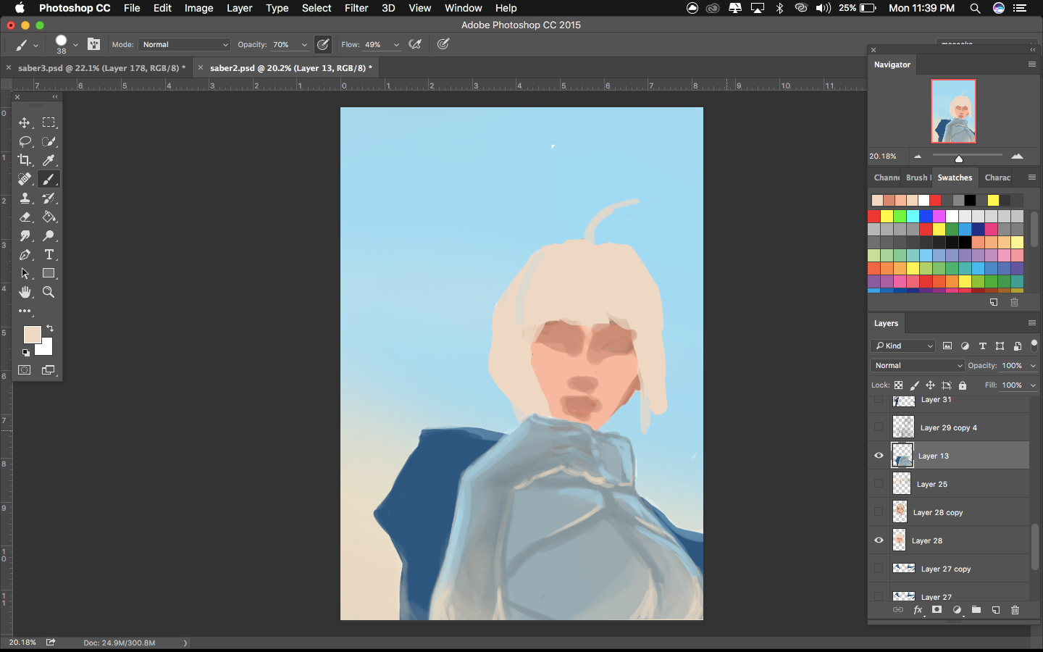Switch to the Swatches tab

pyautogui.click(x=955, y=177)
